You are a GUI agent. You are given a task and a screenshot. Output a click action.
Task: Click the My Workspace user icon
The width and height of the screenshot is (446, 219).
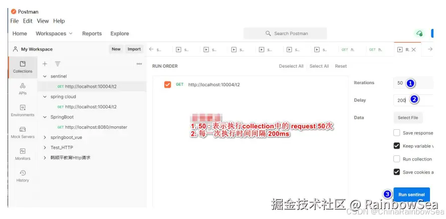coord(15,49)
